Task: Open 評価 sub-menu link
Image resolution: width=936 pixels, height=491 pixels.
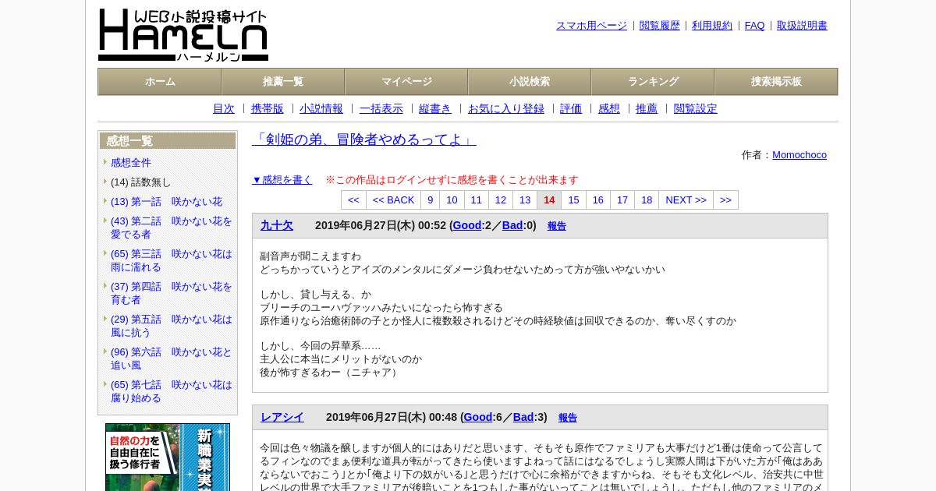Action: [x=571, y=108]
